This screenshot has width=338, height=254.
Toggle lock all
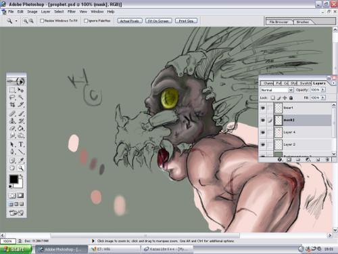291,98
